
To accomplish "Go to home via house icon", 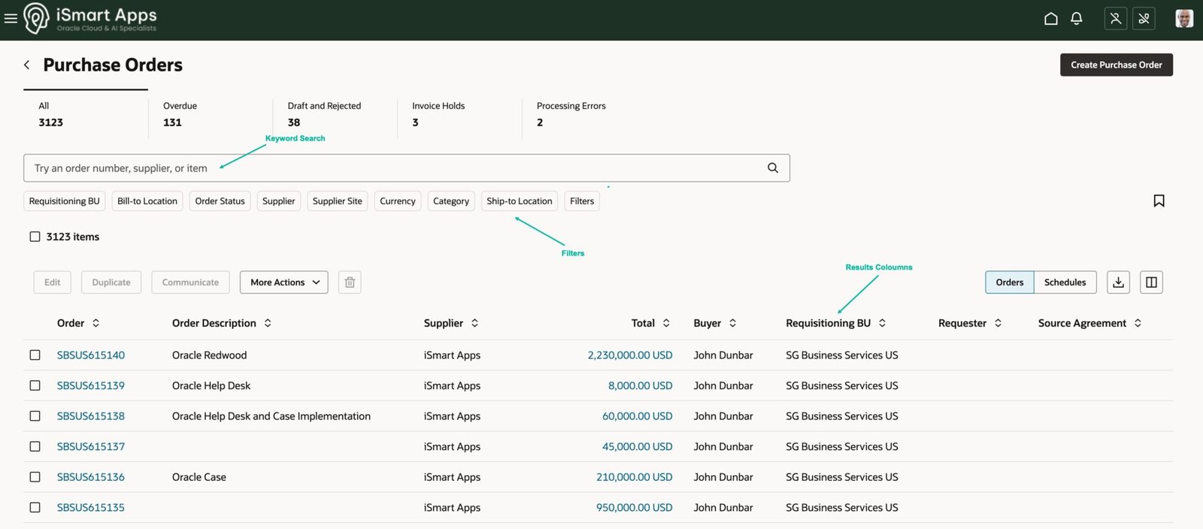I will (x=1051, y=19).
